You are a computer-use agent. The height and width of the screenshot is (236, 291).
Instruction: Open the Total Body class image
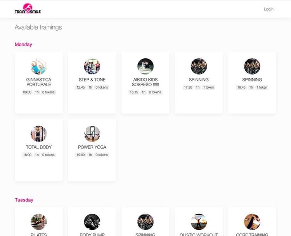(x=38, y=134)
